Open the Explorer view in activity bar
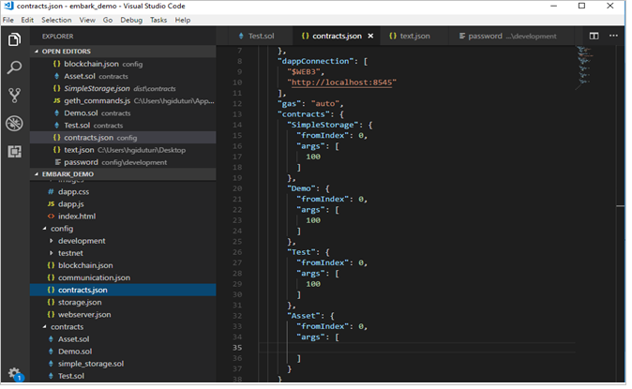 coord(14,39)
